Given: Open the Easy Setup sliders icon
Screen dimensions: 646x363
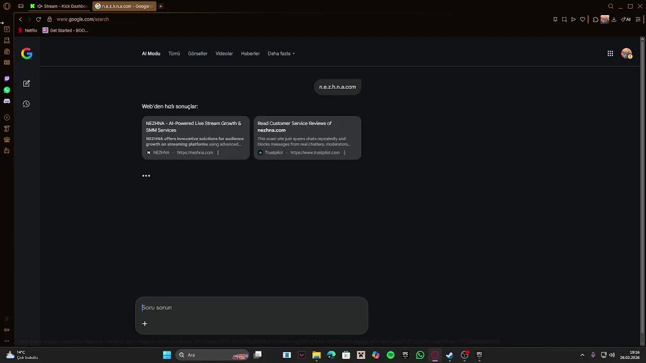Looking at the screenshot, I should tap(638, 19).
